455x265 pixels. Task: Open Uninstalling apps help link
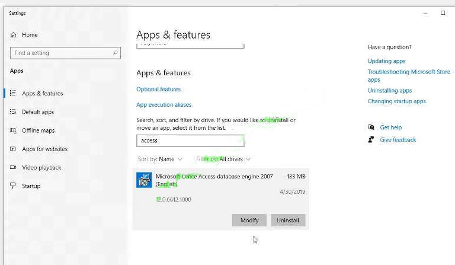tap(390, 90)
